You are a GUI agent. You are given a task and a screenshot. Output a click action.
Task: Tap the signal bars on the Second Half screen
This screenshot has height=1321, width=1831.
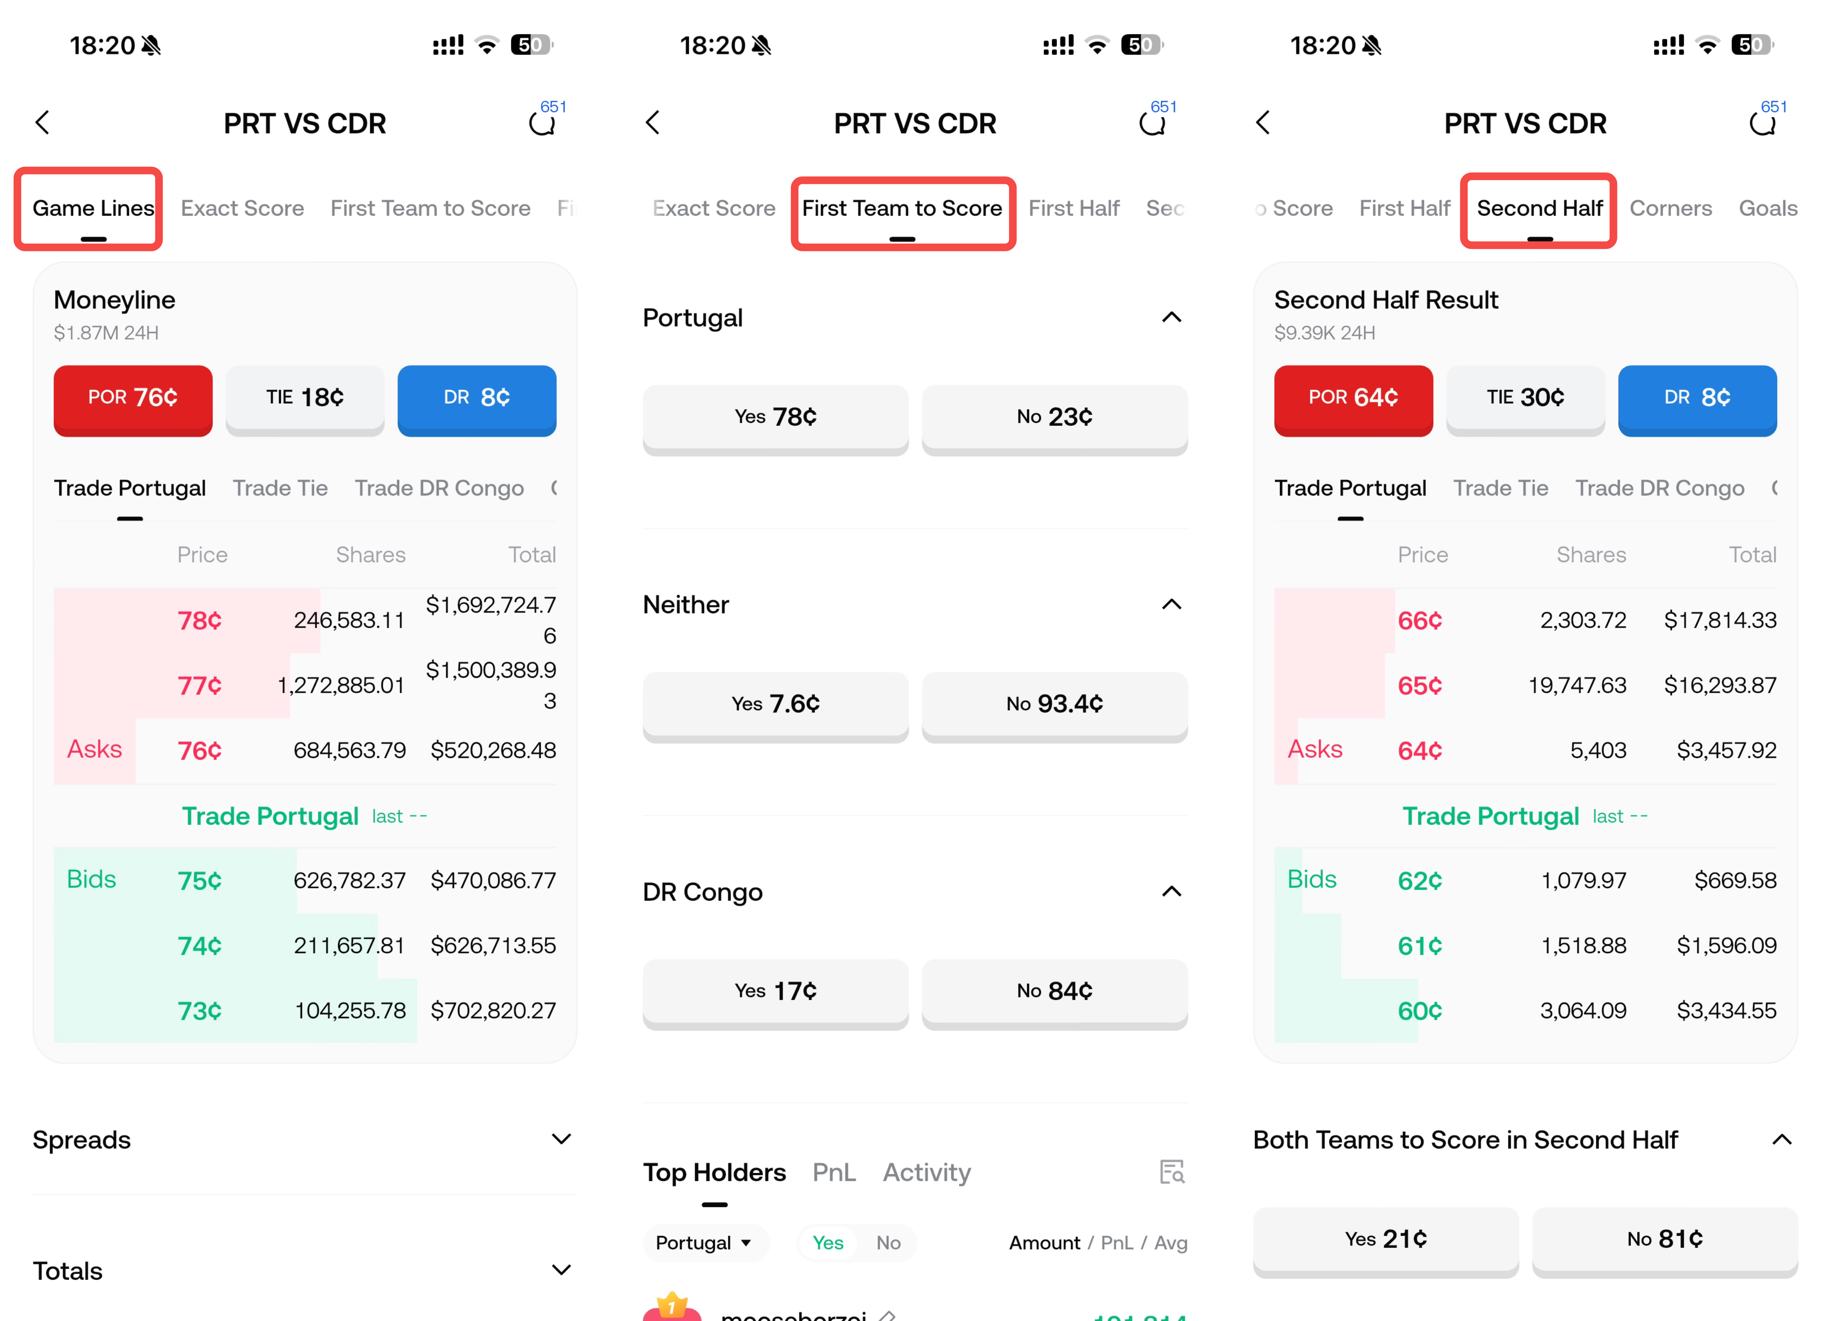click(1669, 45)
